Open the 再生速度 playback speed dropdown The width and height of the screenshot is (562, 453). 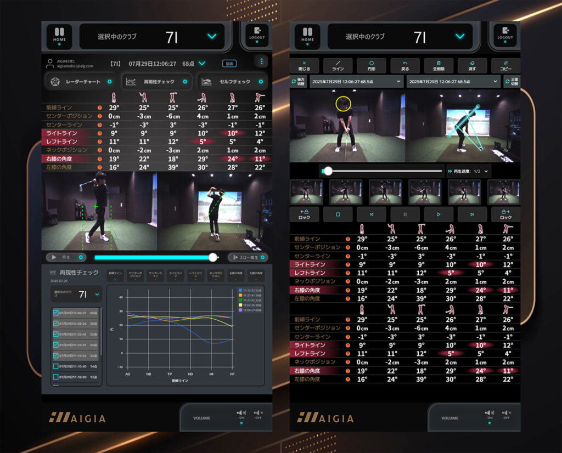coord(469,171)
